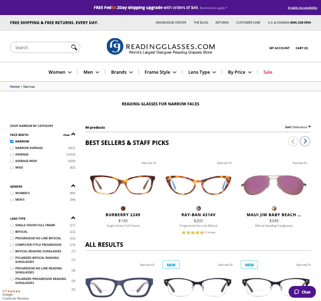Open the Chat widget
This screenshot has height=301, width=321.
point(302,292)
